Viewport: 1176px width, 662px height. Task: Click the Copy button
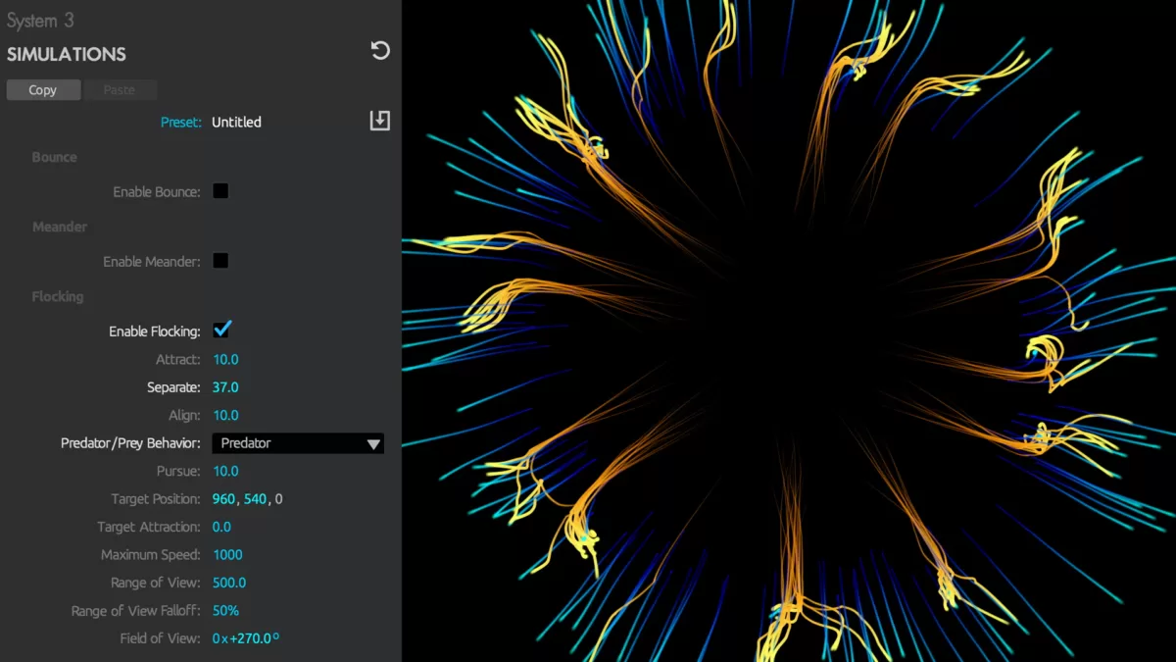(43, 89)
